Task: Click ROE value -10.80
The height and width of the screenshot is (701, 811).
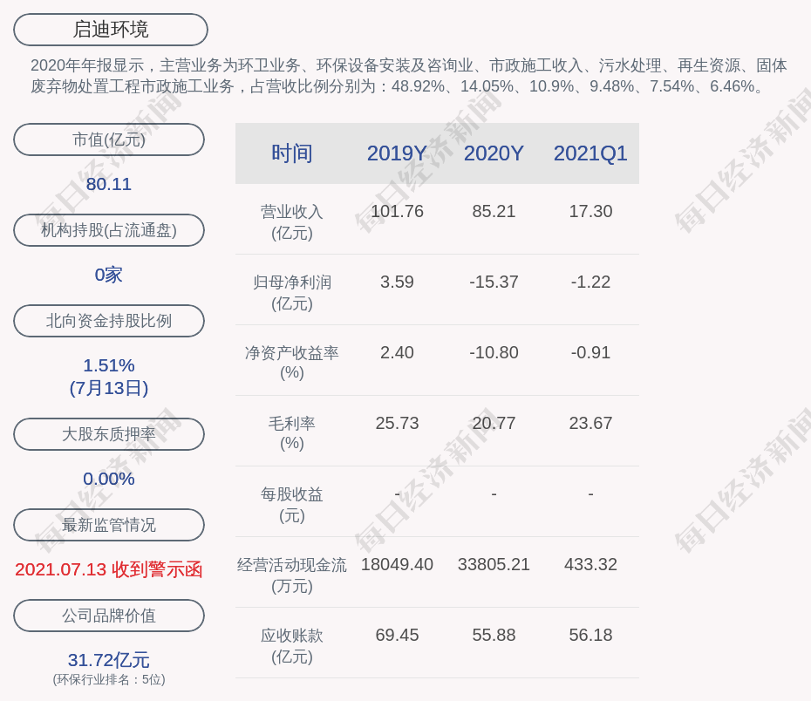Action: pyautogui.click(x=494, y=352)
